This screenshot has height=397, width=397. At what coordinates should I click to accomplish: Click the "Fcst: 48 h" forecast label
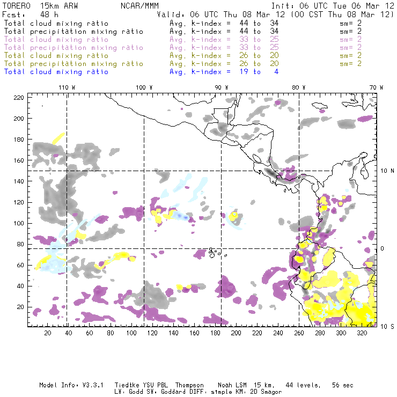click(x=30, y=14)
